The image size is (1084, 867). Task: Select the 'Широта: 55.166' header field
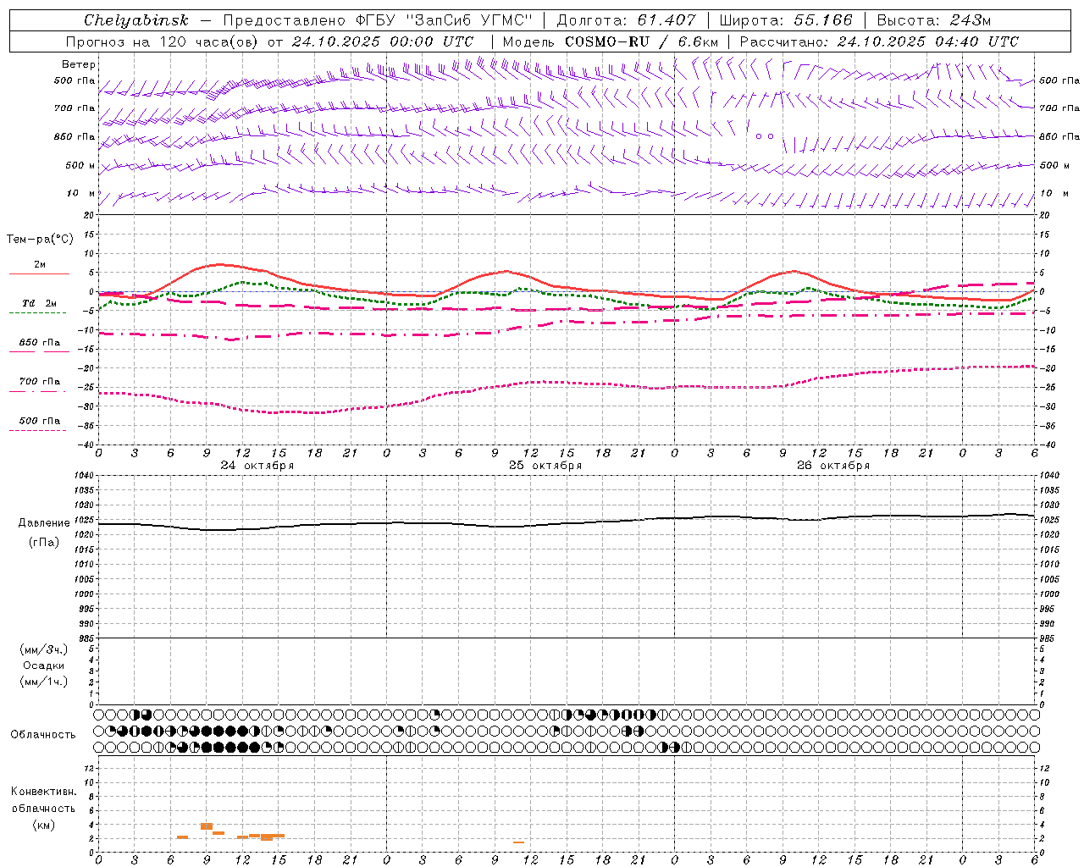(786, 20)
